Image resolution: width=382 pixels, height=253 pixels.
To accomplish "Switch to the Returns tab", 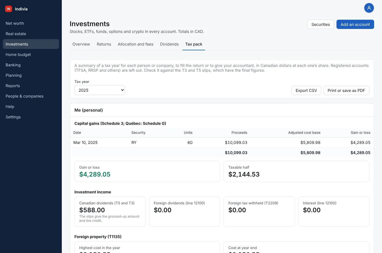I will coord(104,44).
